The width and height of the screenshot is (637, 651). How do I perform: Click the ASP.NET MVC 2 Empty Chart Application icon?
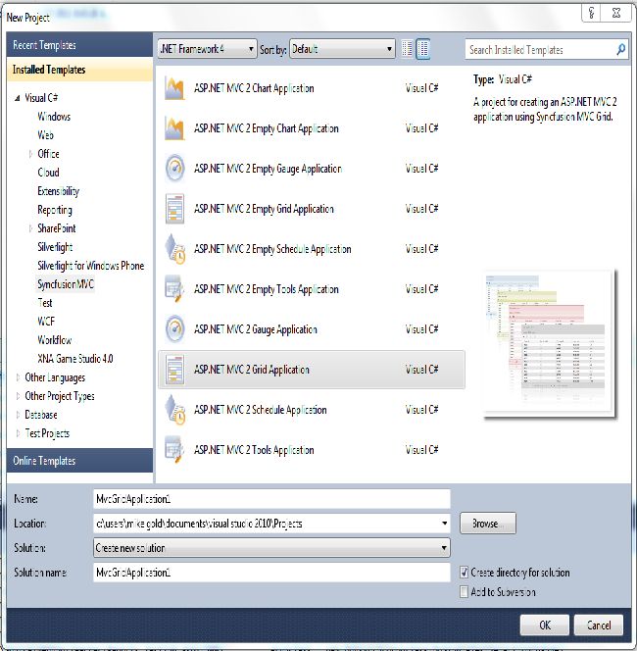(x=174, y=128)
